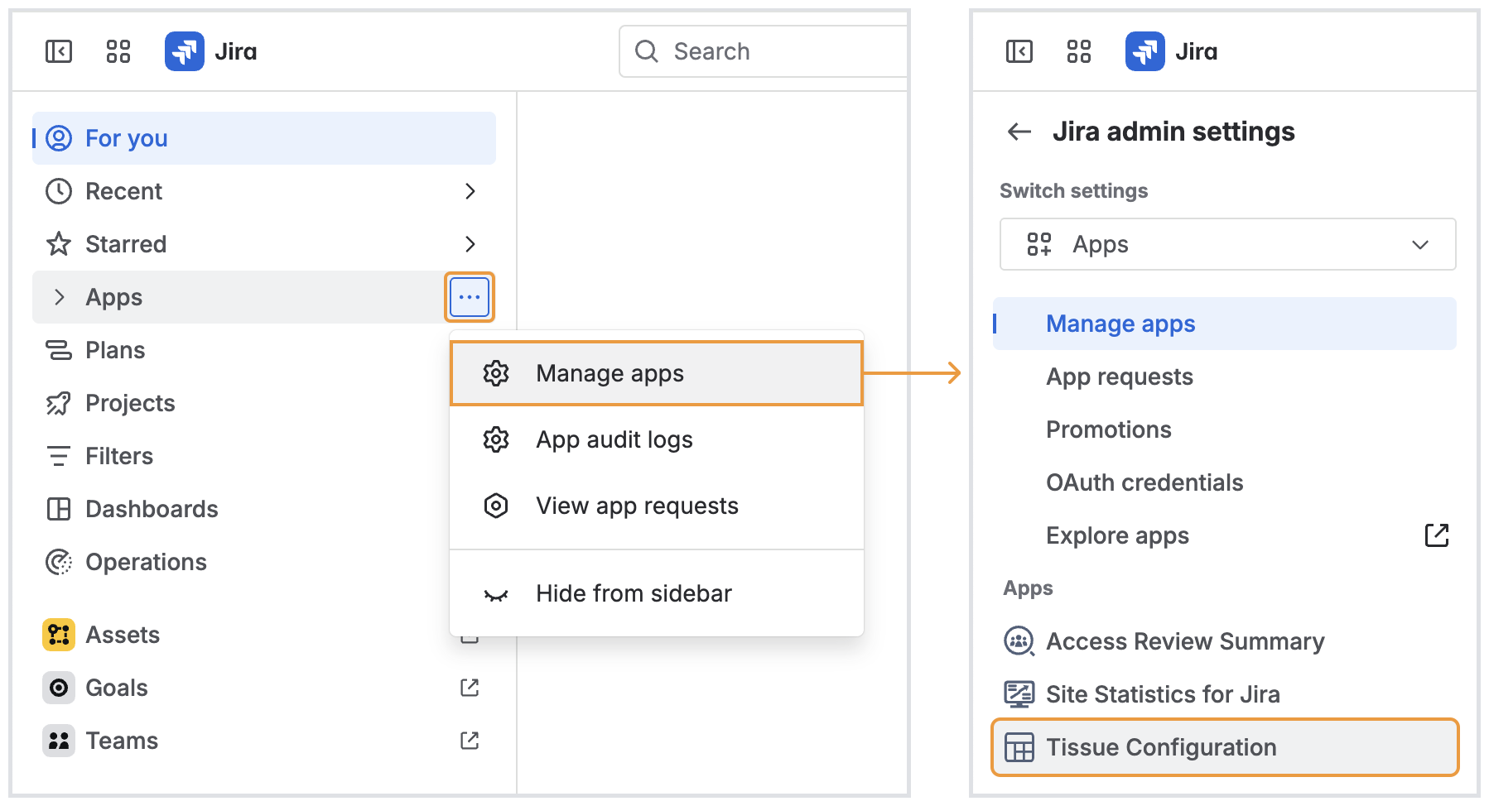
Task: Open the Switch settings Apps dropdown
Action: point(1227,244)
